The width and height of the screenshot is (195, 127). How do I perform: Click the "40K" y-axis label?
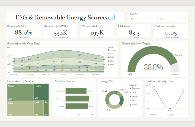click(x=9, y=56)
